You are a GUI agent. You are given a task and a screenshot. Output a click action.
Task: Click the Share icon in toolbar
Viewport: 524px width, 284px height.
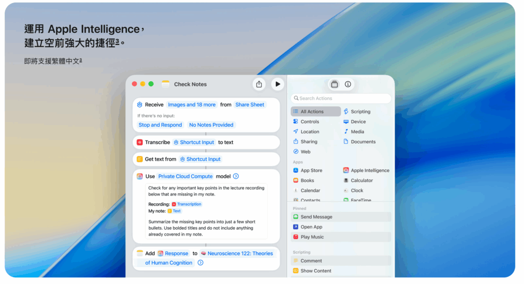[259, 84]
